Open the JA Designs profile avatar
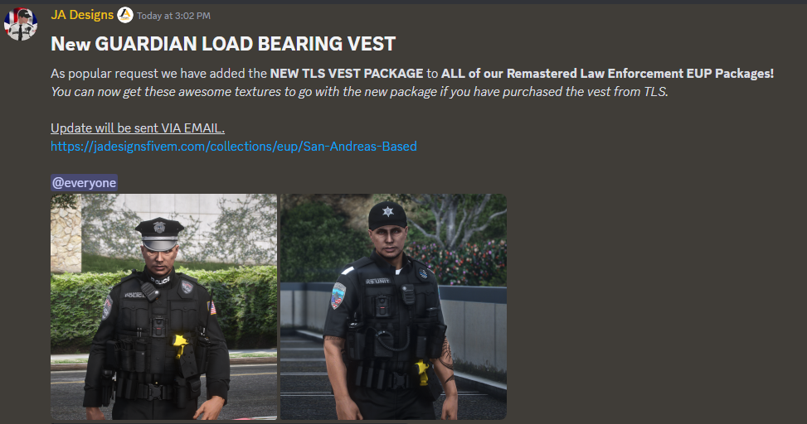This screenshot has height=424, width=807. coord(21,24)
